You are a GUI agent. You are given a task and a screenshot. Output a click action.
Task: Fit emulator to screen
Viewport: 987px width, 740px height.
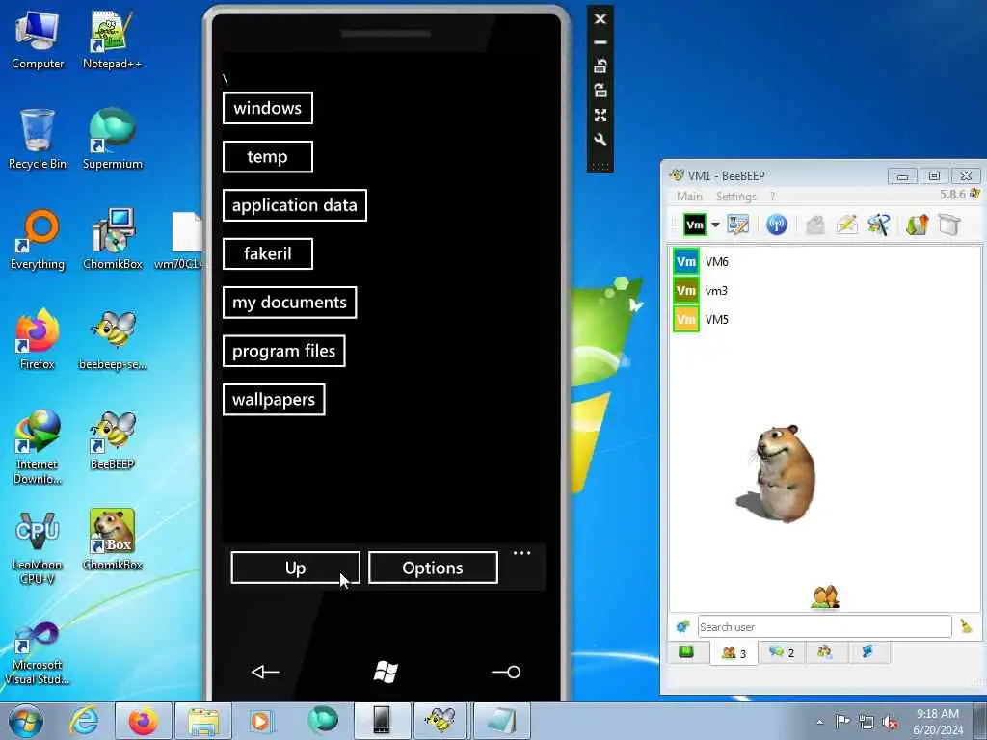pyautogui.click(x=600, y=116)
